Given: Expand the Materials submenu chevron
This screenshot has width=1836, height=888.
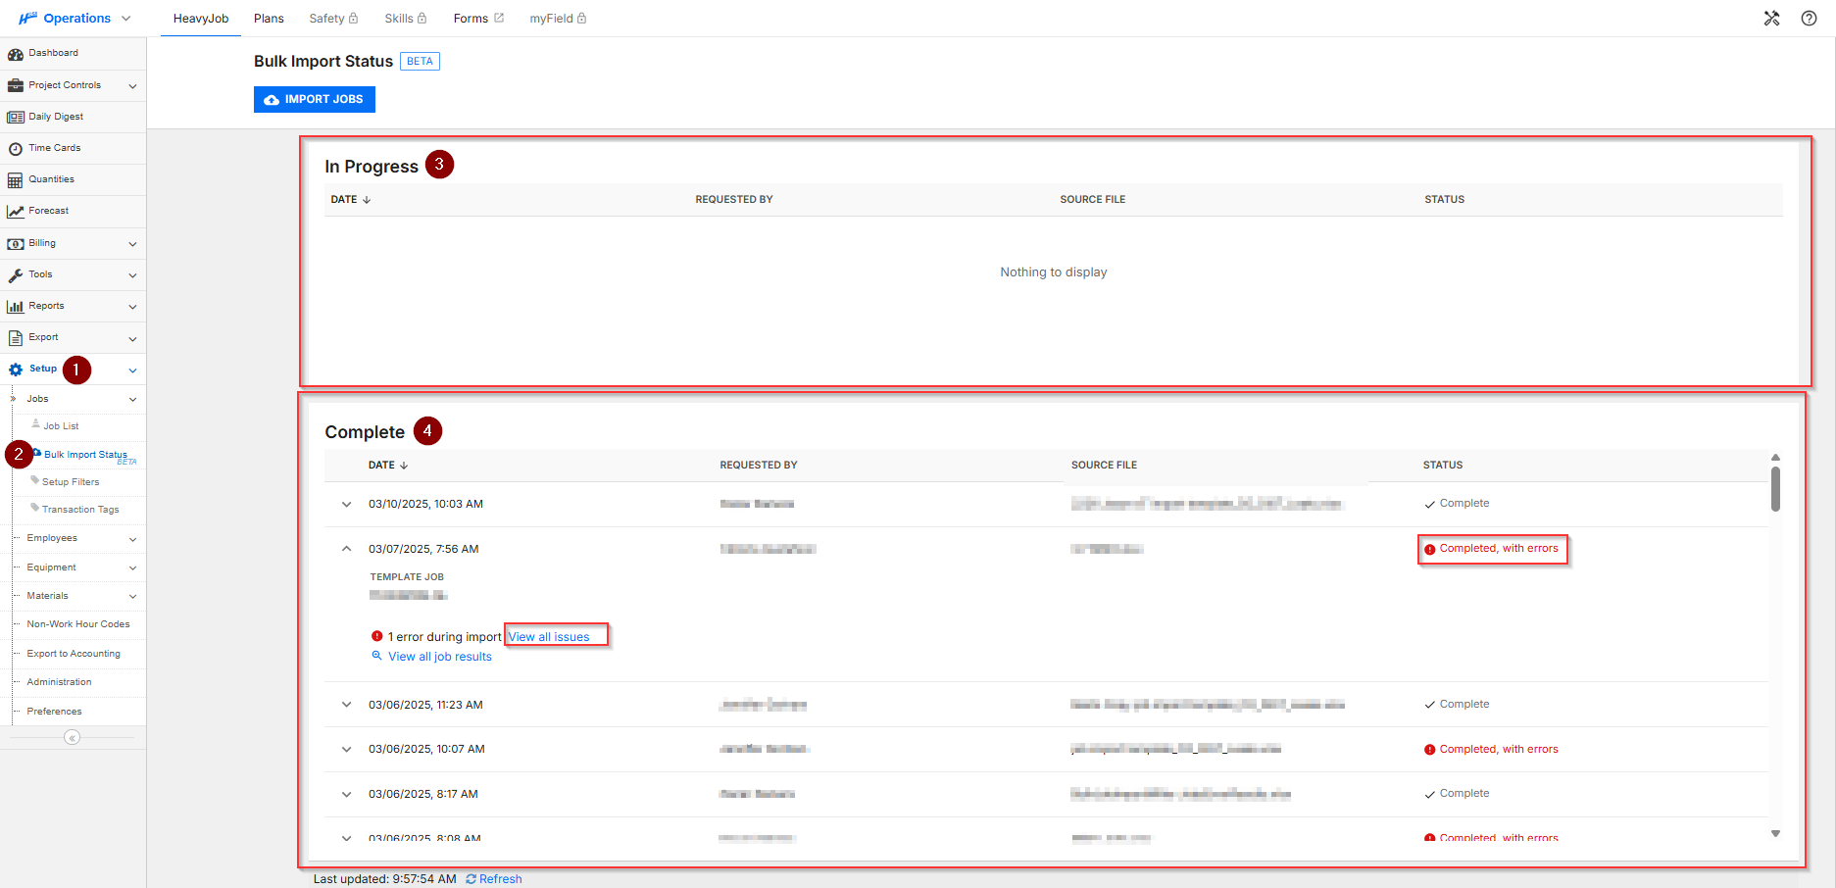Looking at the screenshot, I should pyautogui.click(x=132, y=597).
